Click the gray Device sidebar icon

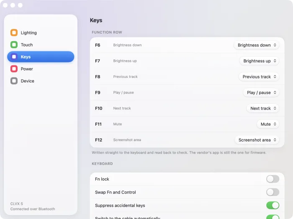(x=14, y=81)
